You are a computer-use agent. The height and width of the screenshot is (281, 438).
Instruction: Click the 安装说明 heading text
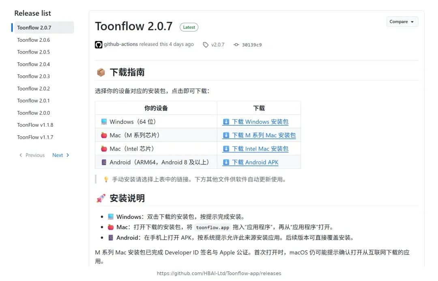[127, 198]
